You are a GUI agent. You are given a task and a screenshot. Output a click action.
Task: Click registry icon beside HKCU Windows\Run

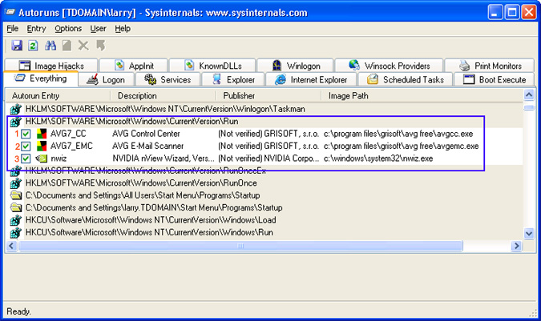15,232
